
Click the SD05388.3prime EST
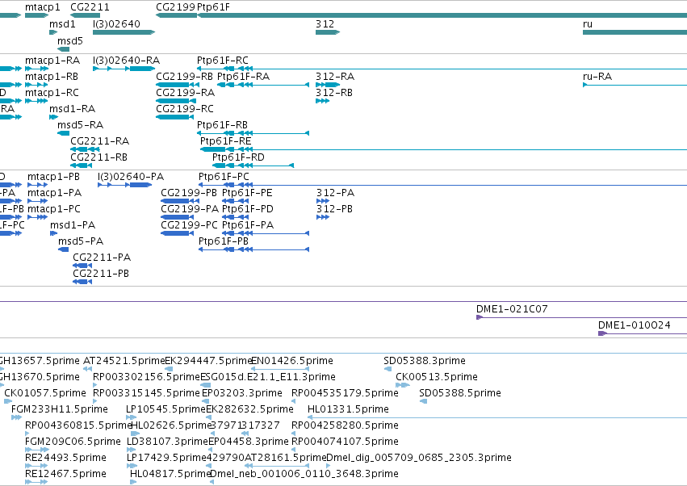387,369
